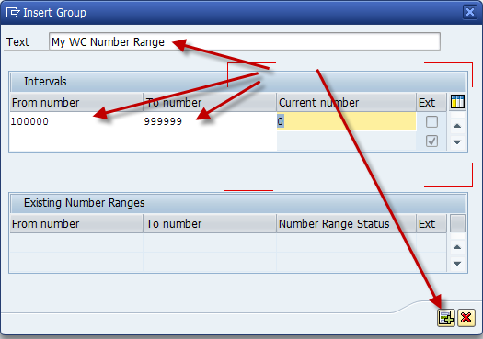This screenshot has width=483, height=339.
Task: Toggle the checked Ext checkbox in second row
Action: click(x=431, y=141)
